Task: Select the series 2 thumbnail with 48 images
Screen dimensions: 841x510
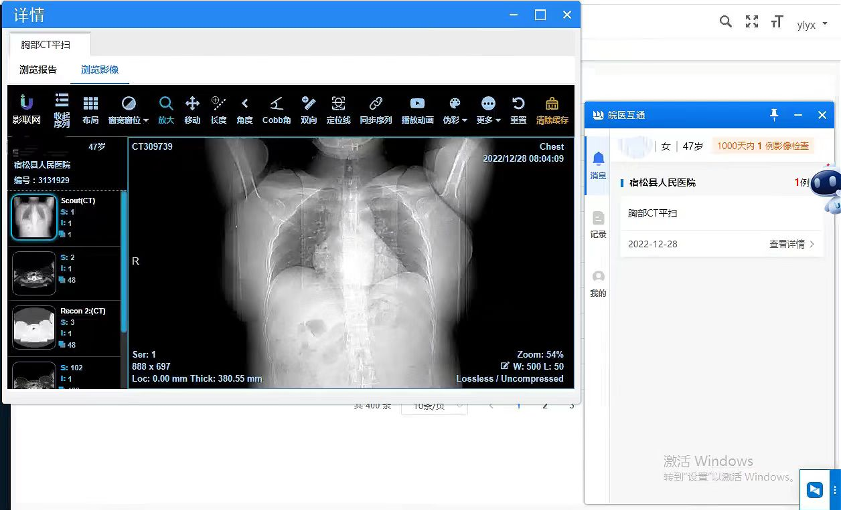Action: click(34, 273)
